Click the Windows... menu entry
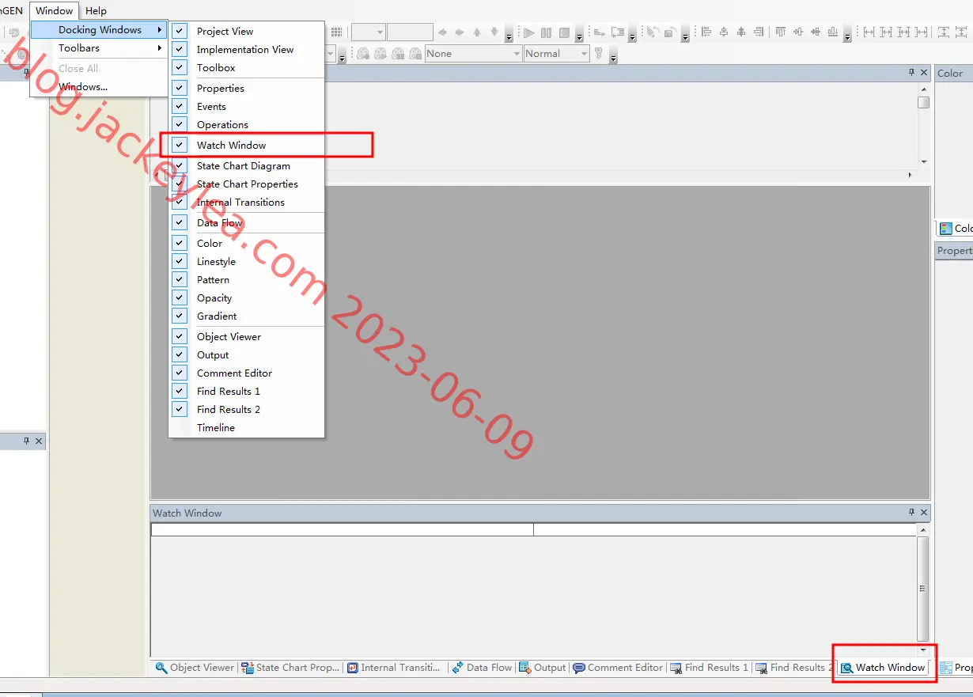Screen dimensions: 973x697 pos(83,87)
